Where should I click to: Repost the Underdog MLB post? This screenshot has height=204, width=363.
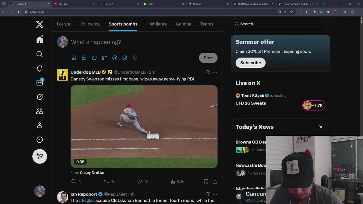pyautogui.click(x=109, y=182)
